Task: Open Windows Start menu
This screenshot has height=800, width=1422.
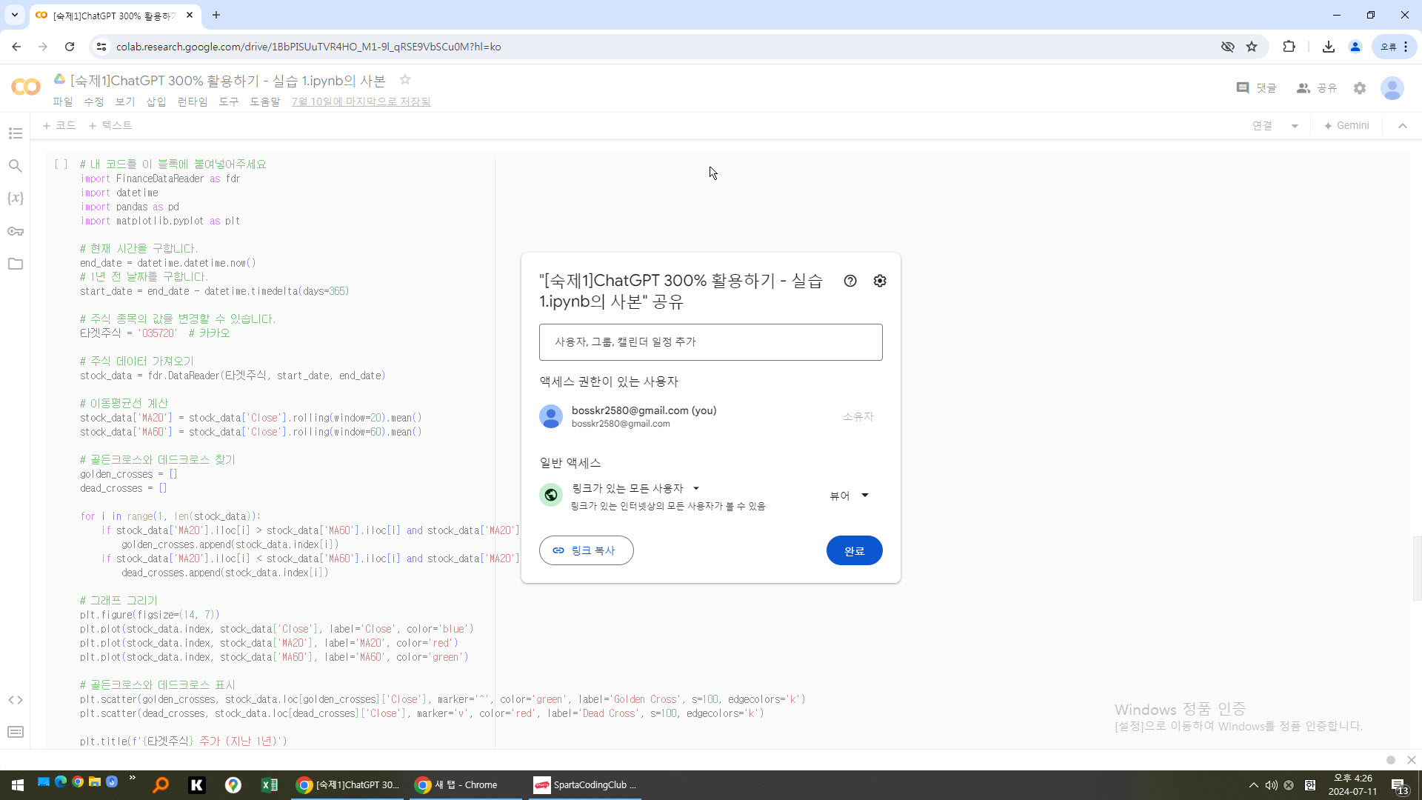Action: [x=18, y=785]
